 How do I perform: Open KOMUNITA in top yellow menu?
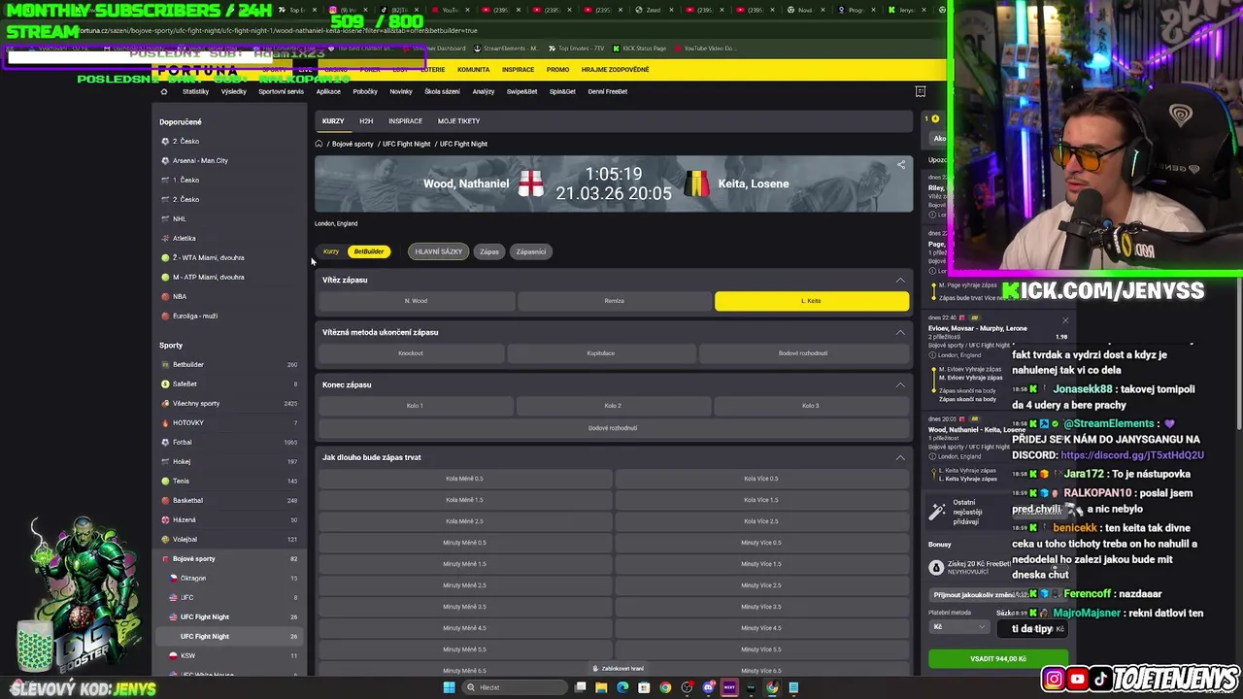click(474, 70)
